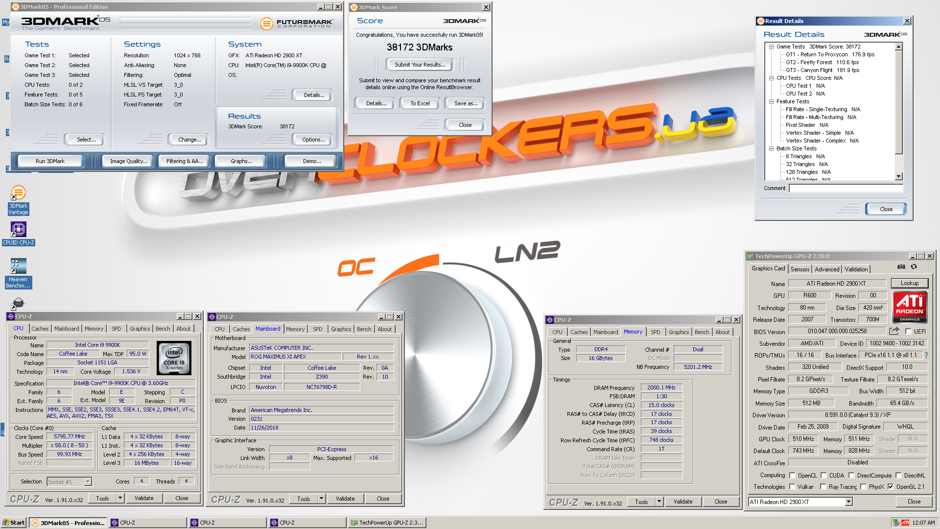Toggle the PhysX checkbox

863,487
